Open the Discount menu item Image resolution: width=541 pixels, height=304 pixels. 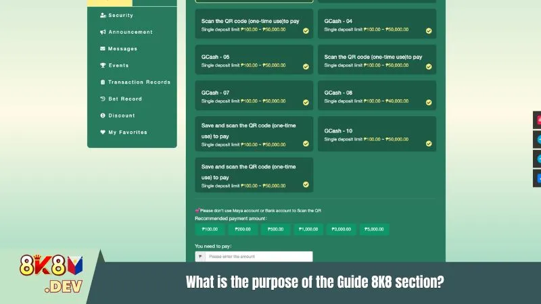pyautogui.click(x=117, y=116)
